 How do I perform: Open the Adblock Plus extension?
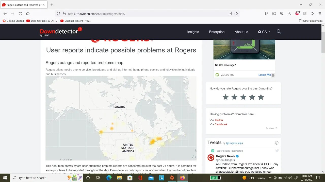click(x=297, y=13)
